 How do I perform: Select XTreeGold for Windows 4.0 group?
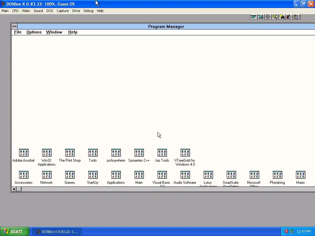(185, 153)
